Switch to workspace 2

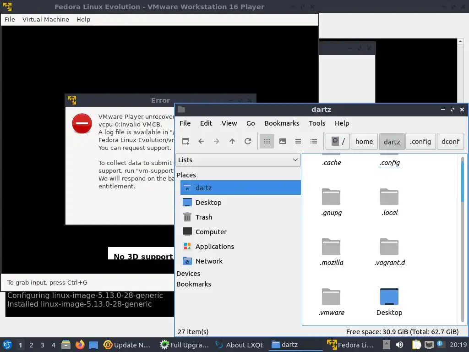[x=32, y=345]
